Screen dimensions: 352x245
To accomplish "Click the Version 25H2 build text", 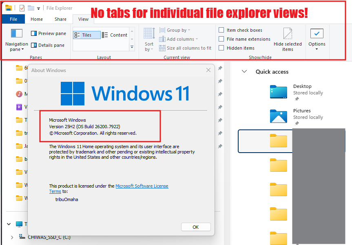I will 84,127.
